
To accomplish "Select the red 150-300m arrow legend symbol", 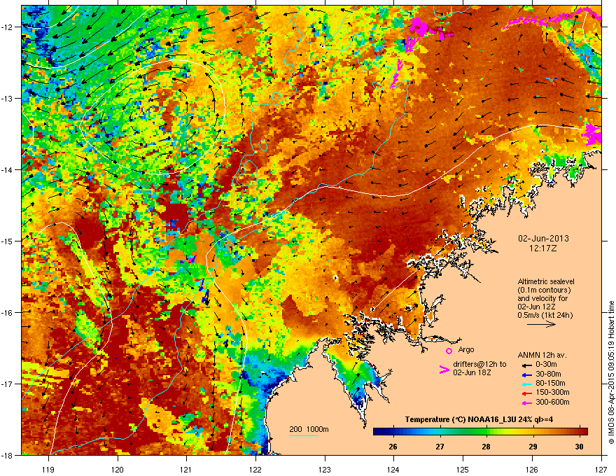I will click(526, 393).
